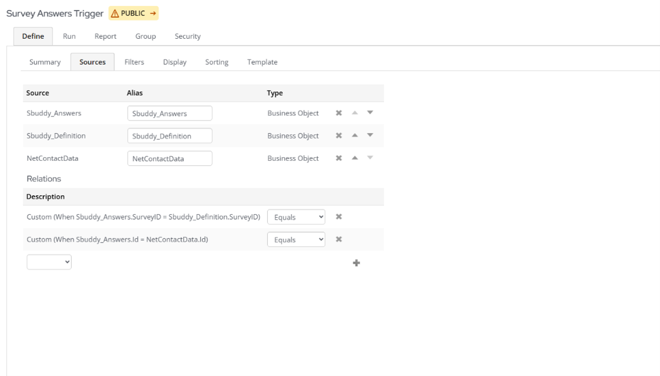Open Equals dropdown for NetContactData.Id relation
This screenshot has width=660, height=376.
[x=296, y=239]
